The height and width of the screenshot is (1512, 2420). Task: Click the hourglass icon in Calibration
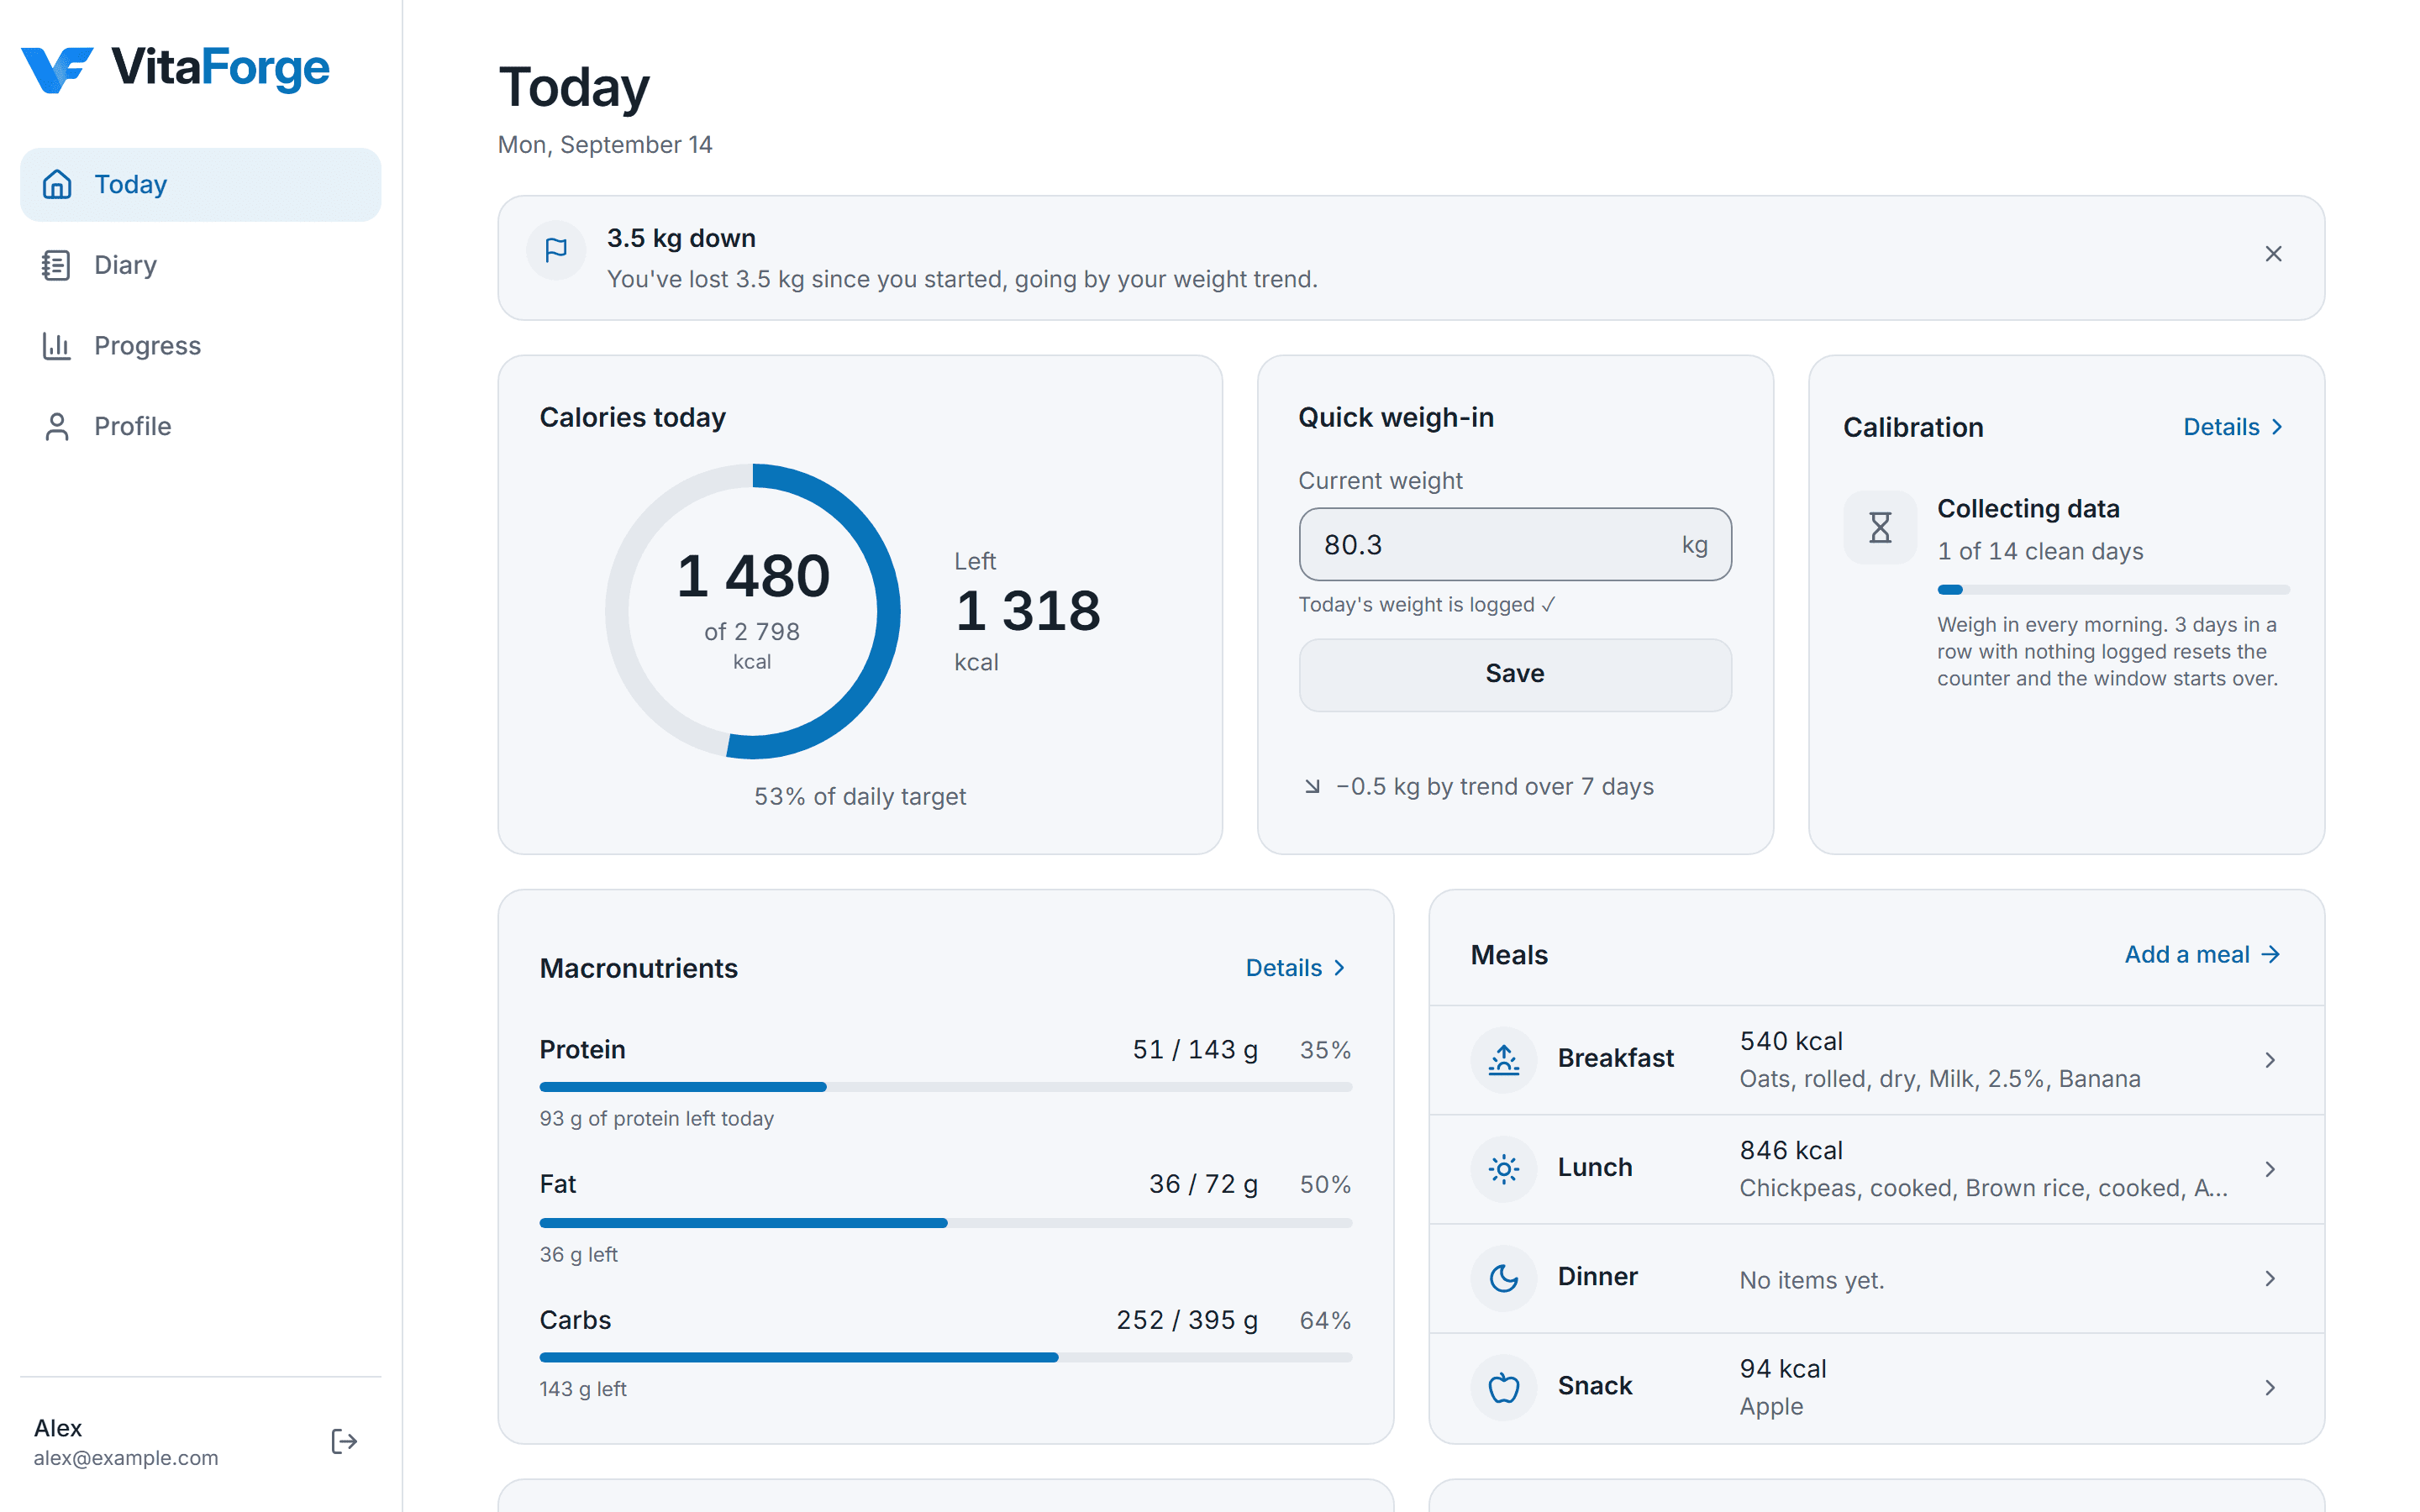(1880, 527)
